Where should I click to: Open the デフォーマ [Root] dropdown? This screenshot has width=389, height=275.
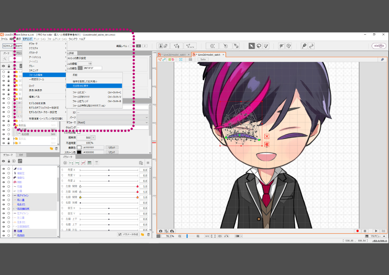112,122
